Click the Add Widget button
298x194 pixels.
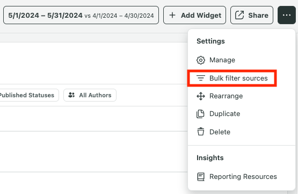[194, 15]
